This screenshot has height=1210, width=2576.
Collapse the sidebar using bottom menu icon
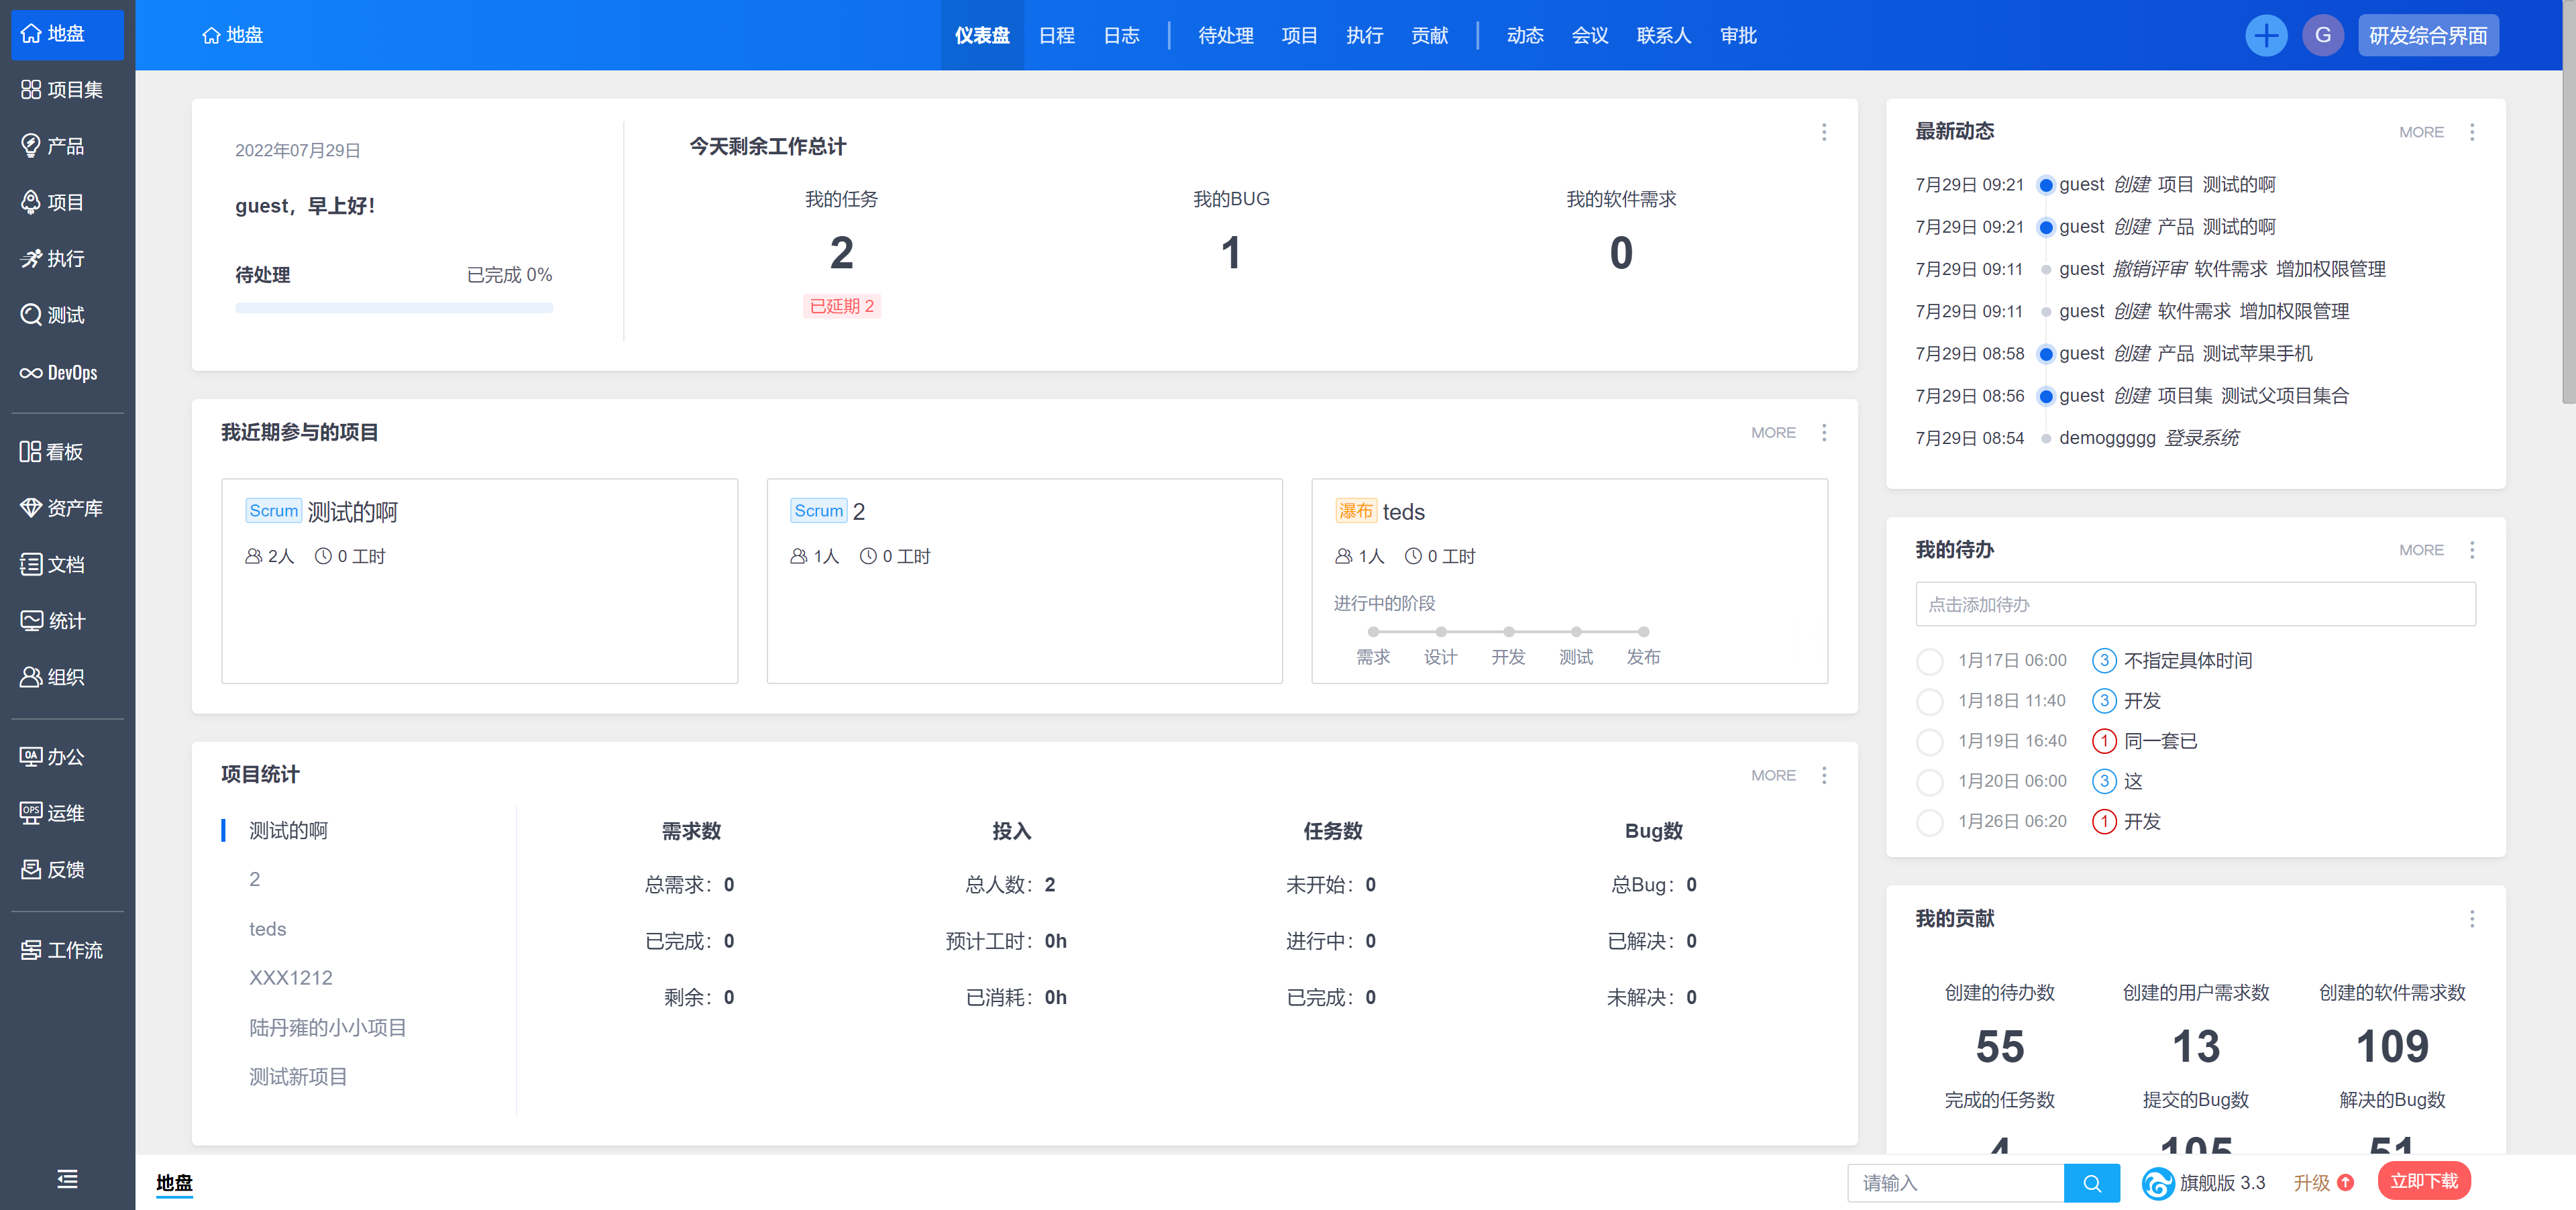[x=67, y=1179]
